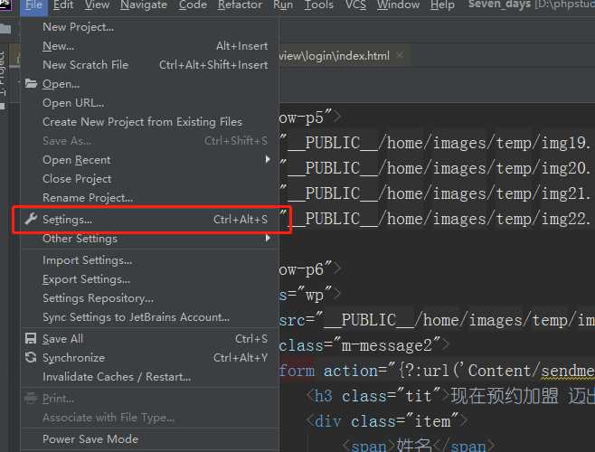This screenshot has height=452, width=595.
Task: Click code line containing img22
Action: tap(437, 219)
